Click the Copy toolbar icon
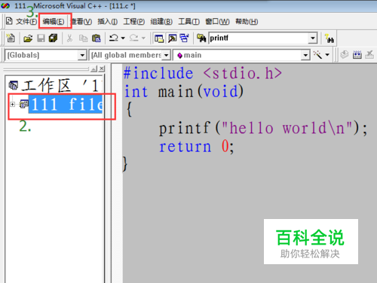 (83, 38)
